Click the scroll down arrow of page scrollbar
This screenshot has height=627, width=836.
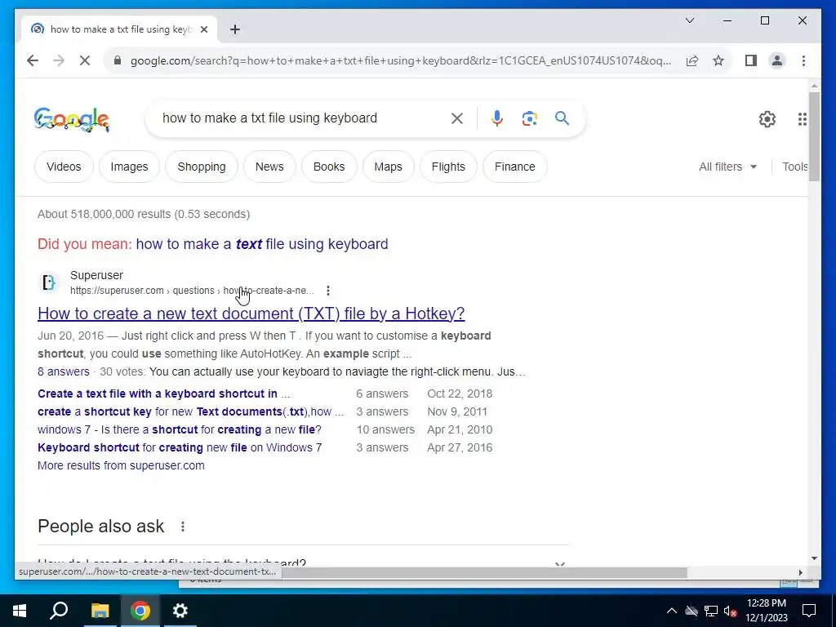pos(814,558)
